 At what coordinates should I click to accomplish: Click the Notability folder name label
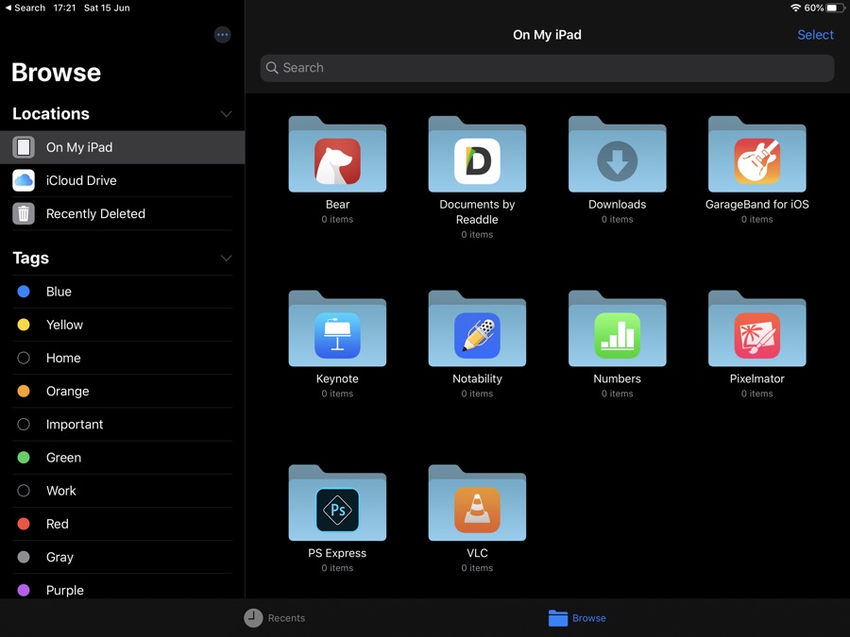477,378
